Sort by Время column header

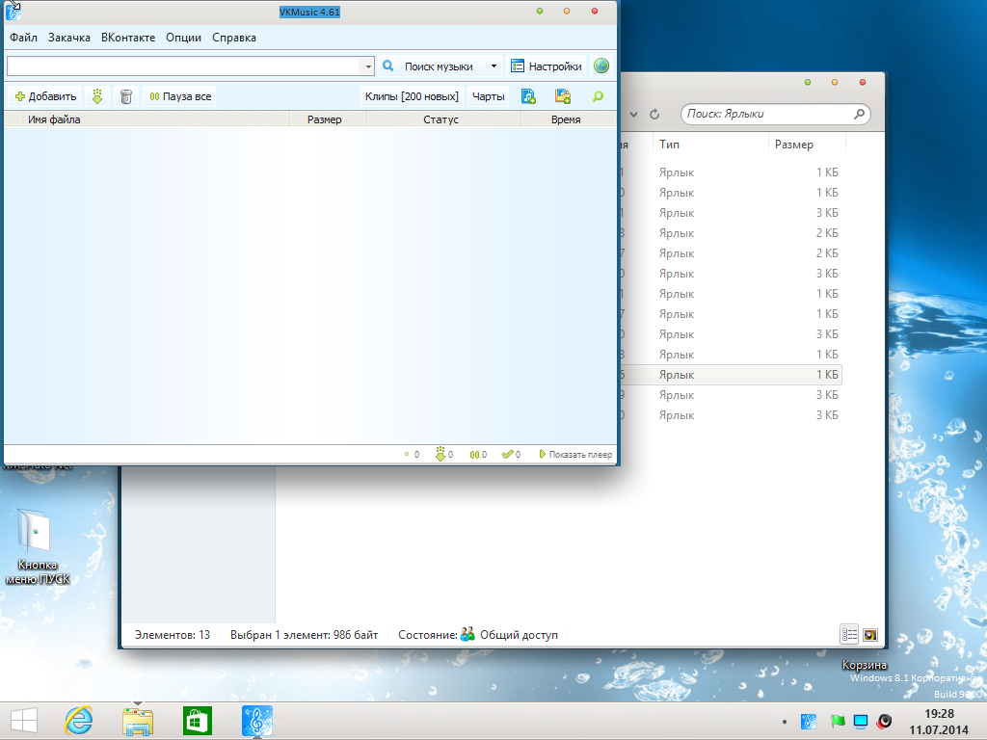[568, 119]
